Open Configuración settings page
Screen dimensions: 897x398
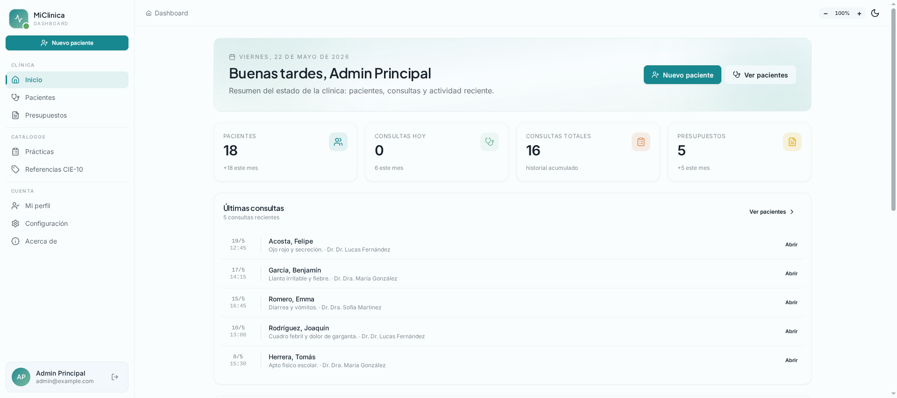[67, 223]
